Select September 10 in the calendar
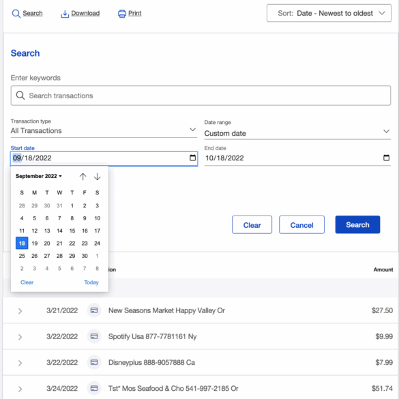Screen dimensions: 399x399 (x=98, y=218)
